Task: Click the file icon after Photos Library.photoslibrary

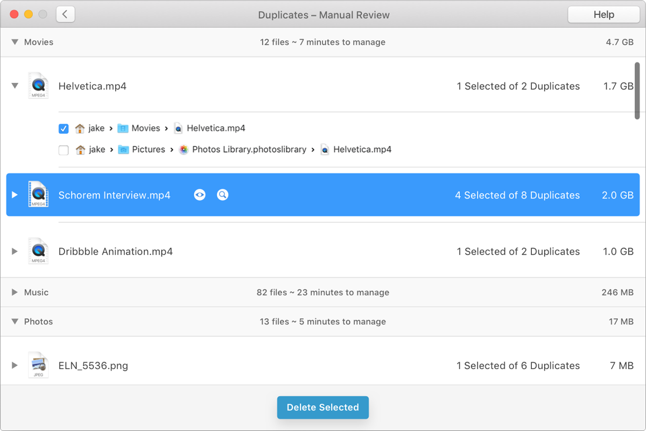Action: click(325, 150)
